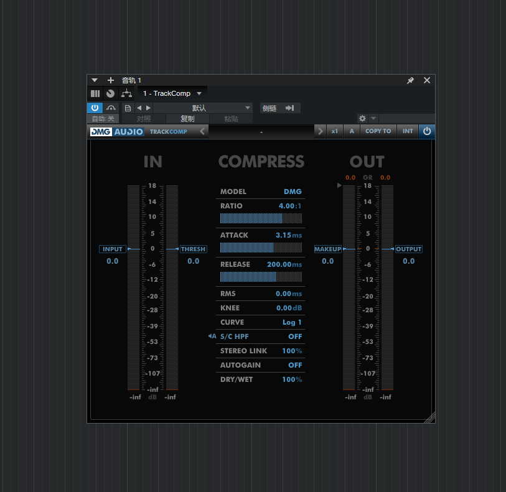Toggle DMG TrackComp bypass power button

point(427,131)
